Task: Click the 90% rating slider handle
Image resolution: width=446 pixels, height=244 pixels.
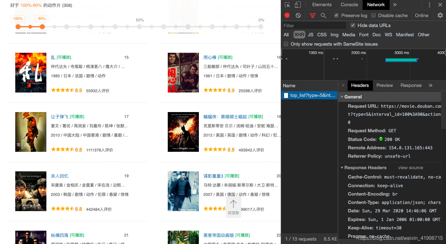Action: click(x=42, y=27)
